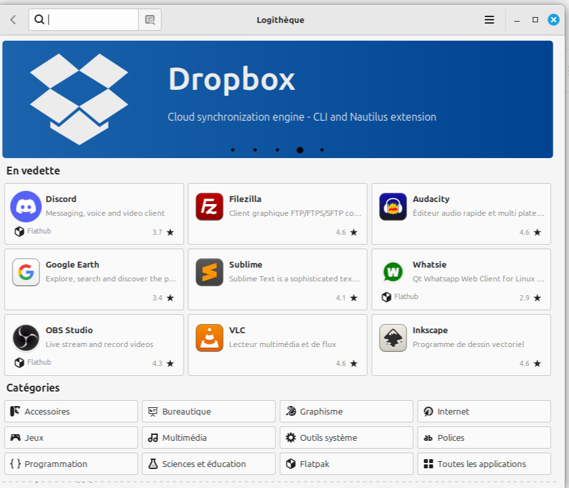The width and height of the screenshot is (569, 488).
Task: Open the VLC traffic cone icon
Action: 209,338
